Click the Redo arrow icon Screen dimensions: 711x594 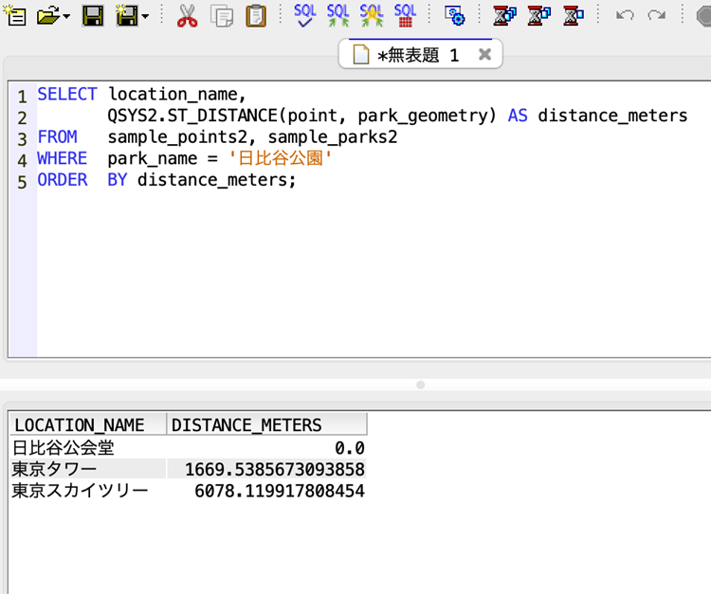tap(656, 15)
